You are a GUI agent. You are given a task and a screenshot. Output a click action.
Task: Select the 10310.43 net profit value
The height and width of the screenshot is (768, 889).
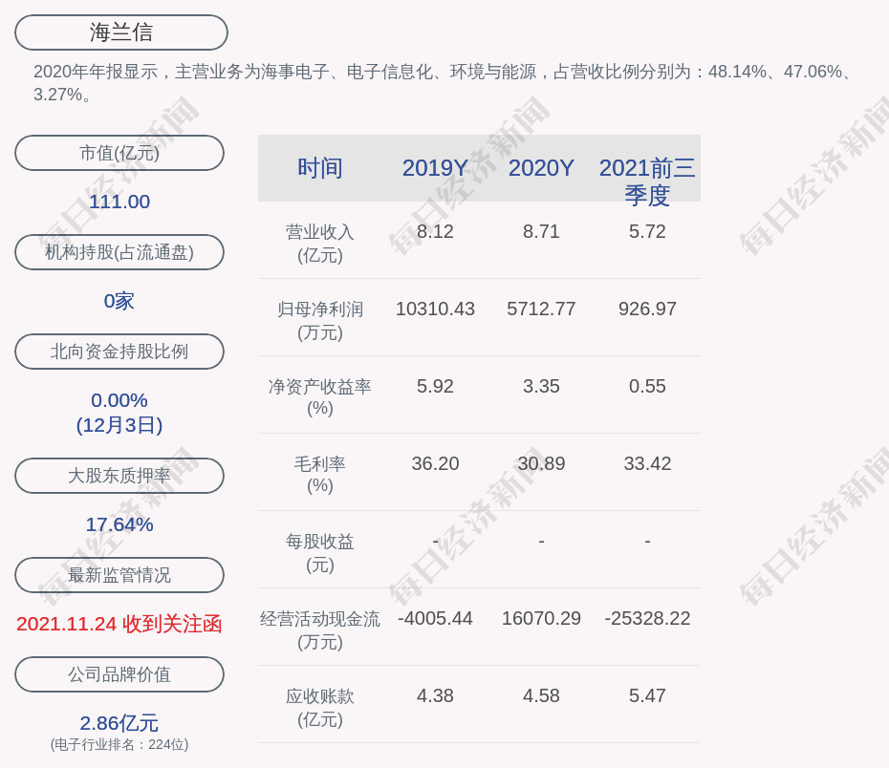435,309
